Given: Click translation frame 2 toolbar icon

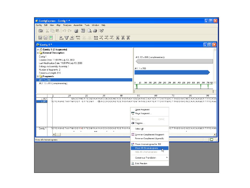Looking at the screenshot, I should click(106, 38).
